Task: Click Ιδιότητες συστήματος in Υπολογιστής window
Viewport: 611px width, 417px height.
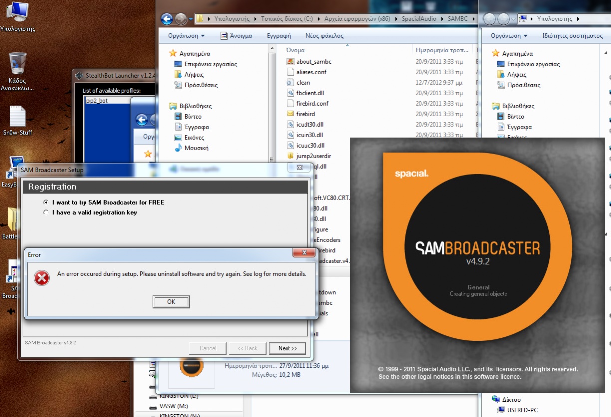Action: coord(572,36)
